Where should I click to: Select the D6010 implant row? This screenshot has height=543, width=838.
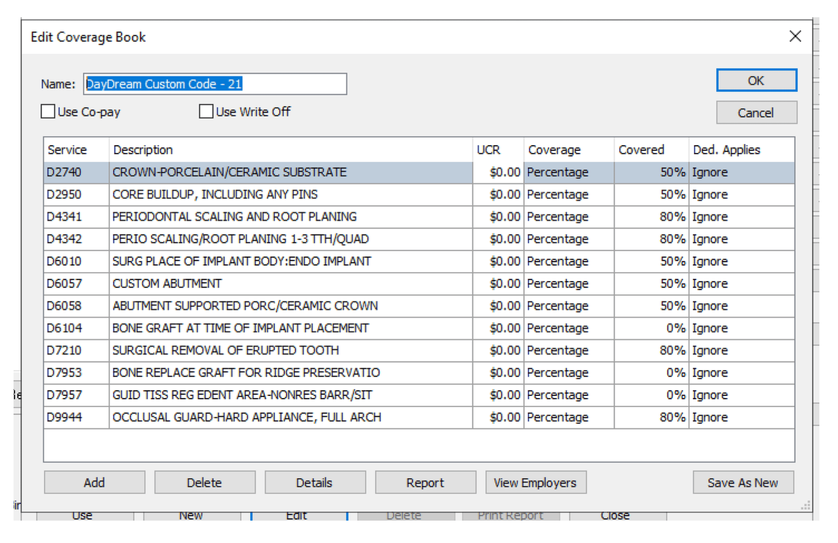pyautogui.click(x=419, y=261)
